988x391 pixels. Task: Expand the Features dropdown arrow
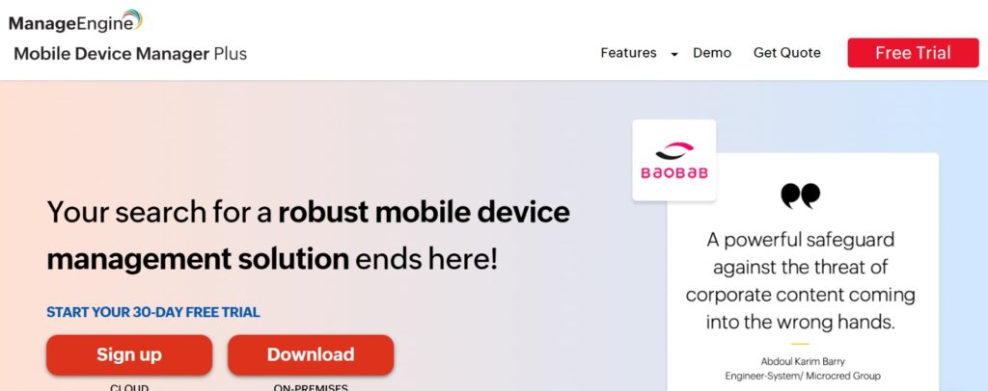[674, 54]
